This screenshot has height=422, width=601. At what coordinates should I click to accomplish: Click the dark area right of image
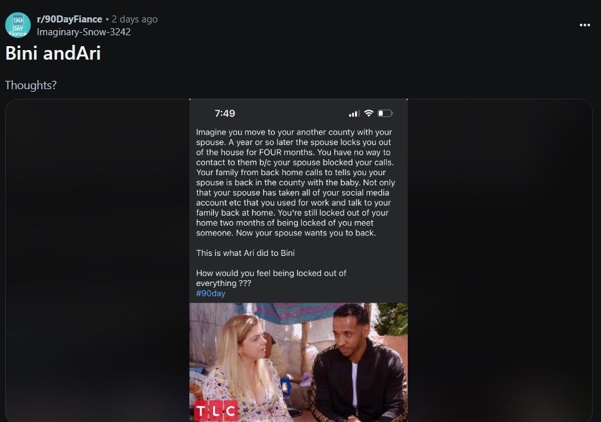click(x=500, y=260)
